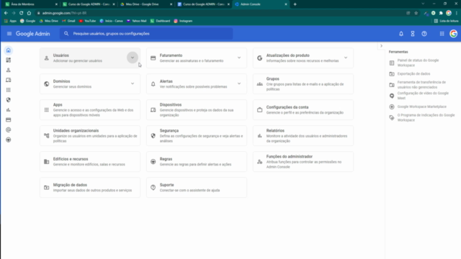Select Home icon in left sidebar
The width and height of the screenshot is (461, 259).
[8, 50]
